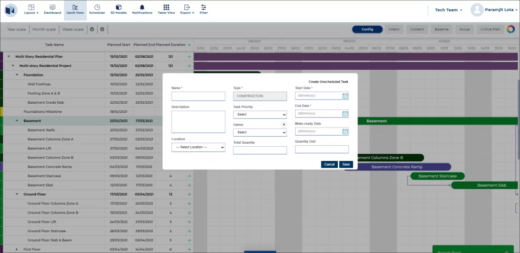
Task: Toggle the Actual dates display
Action: click(464, 29)
